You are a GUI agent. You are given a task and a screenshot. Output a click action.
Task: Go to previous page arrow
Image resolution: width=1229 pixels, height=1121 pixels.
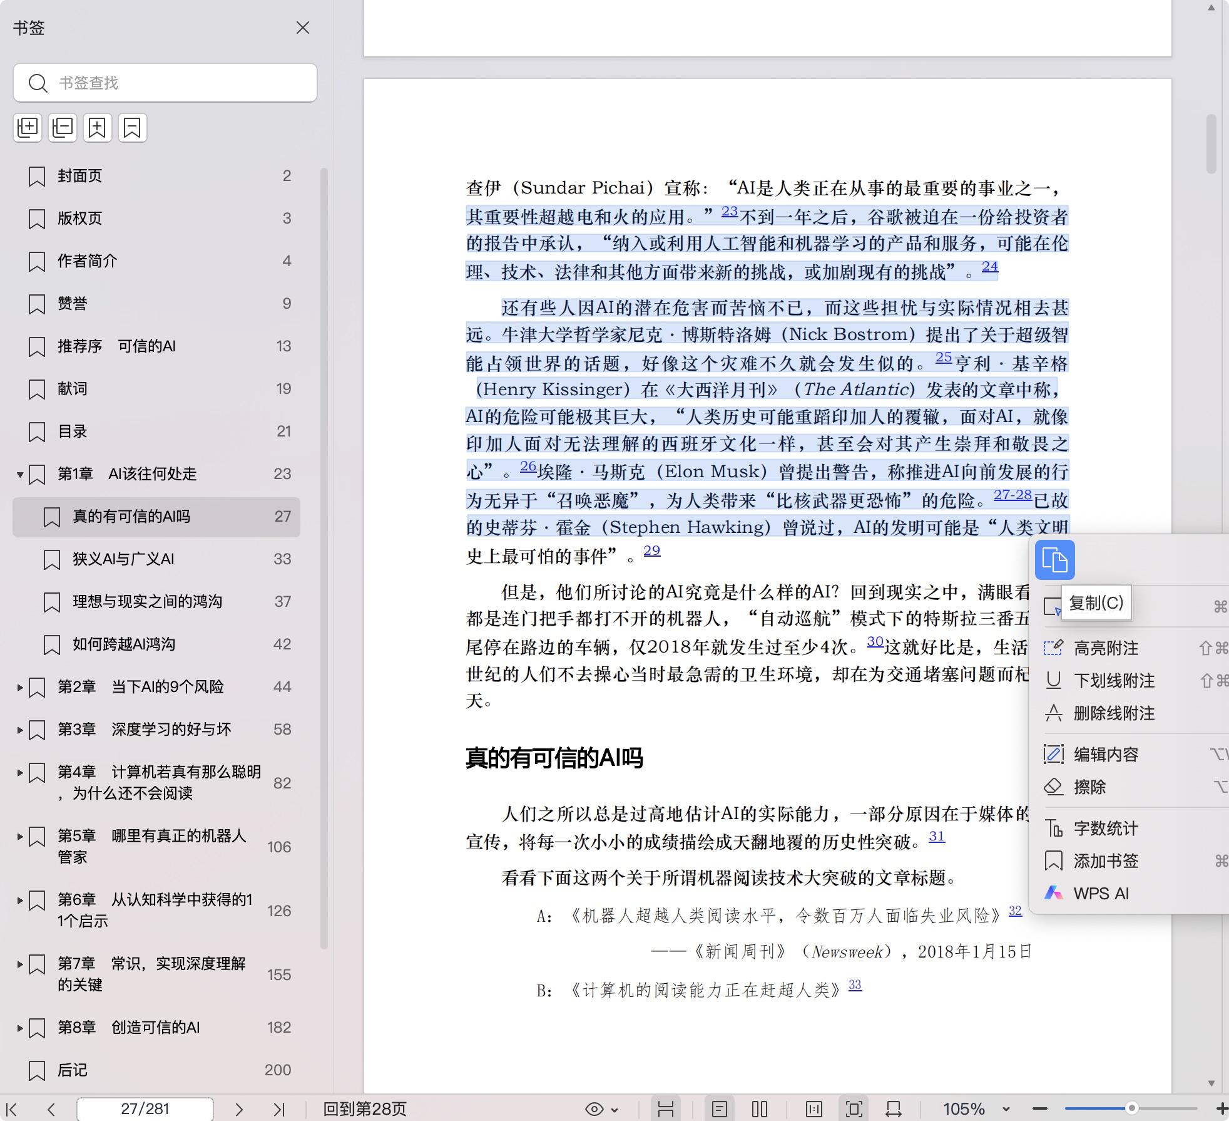tap(51, 1109)
